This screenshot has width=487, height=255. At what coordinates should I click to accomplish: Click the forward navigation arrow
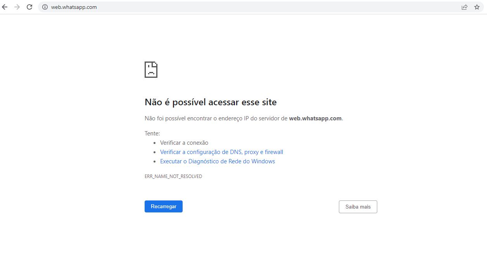click(x=17, y=7)
